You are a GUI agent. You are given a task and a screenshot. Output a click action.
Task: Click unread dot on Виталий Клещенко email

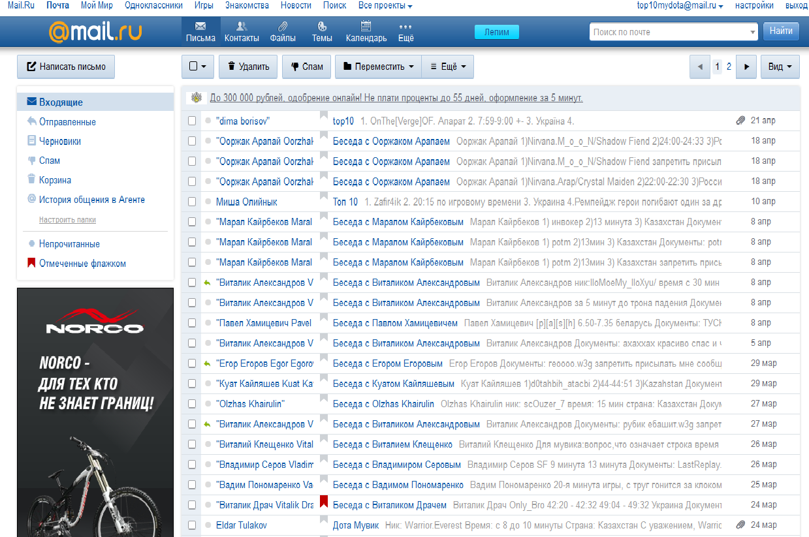(208, 444)
